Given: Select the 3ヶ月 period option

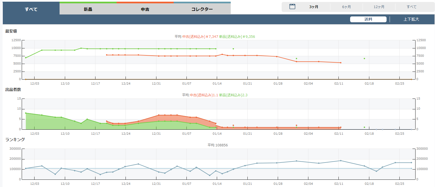Looking at the screenshot, I should [314, 7].
